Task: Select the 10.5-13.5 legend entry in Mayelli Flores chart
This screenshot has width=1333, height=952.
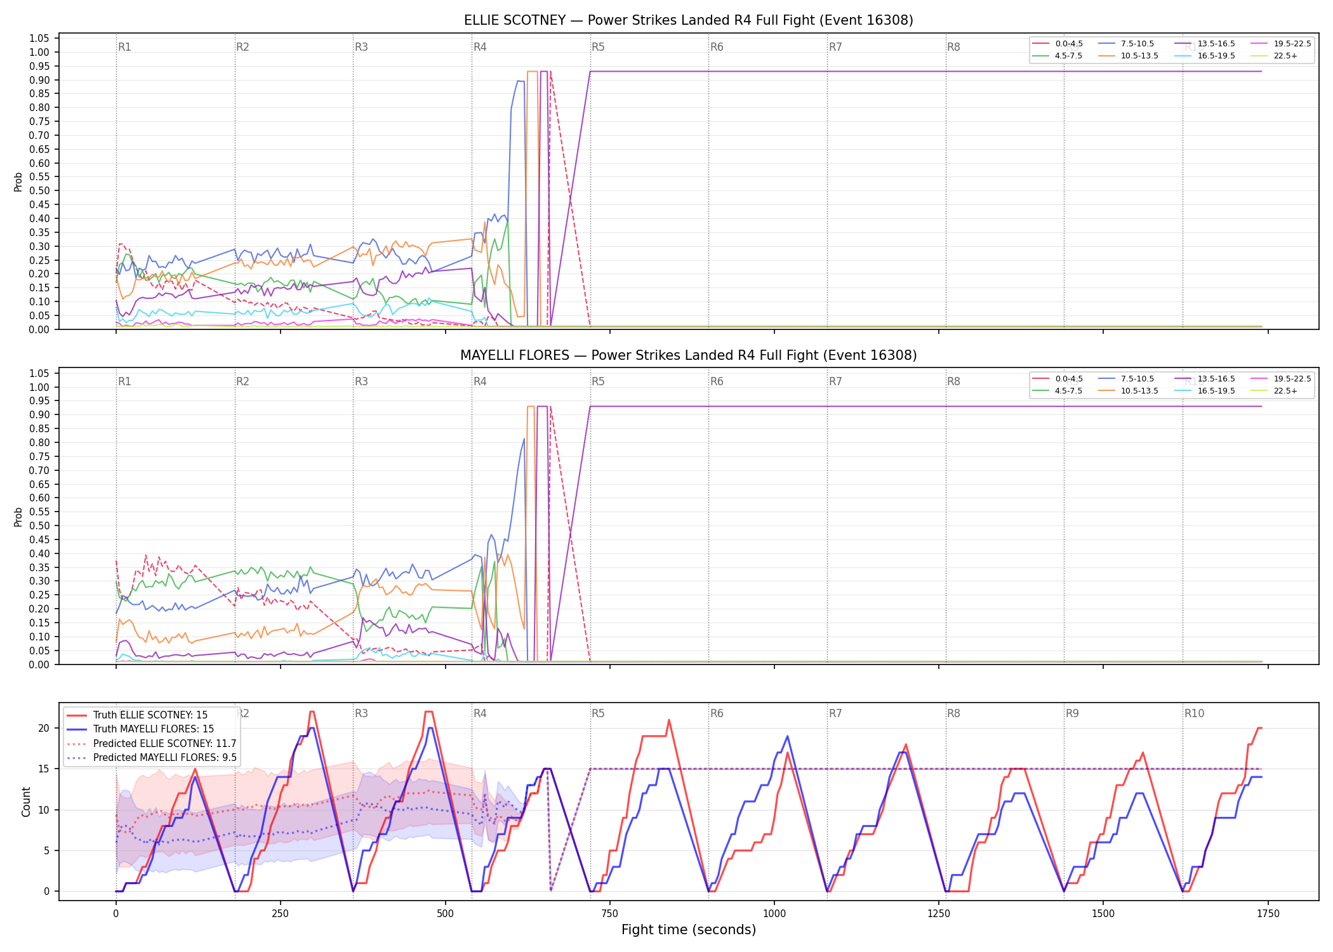Action: 1128,391
